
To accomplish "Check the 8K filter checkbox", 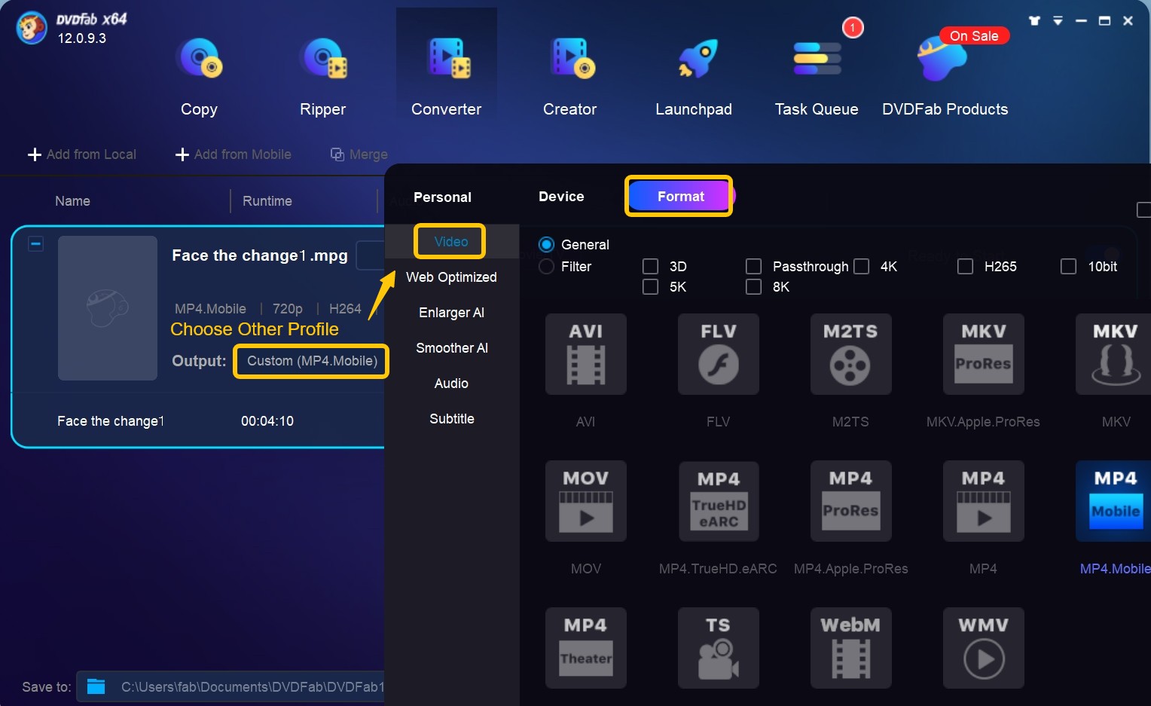I will [x=753, y=287].
